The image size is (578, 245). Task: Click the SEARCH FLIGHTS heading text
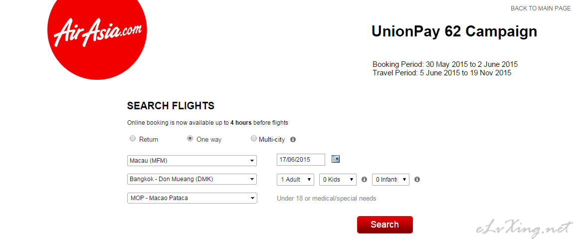pos(171,106)
